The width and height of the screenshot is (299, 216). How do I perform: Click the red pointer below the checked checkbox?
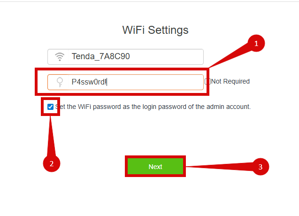pyautogui.click(x=52, y=136)
